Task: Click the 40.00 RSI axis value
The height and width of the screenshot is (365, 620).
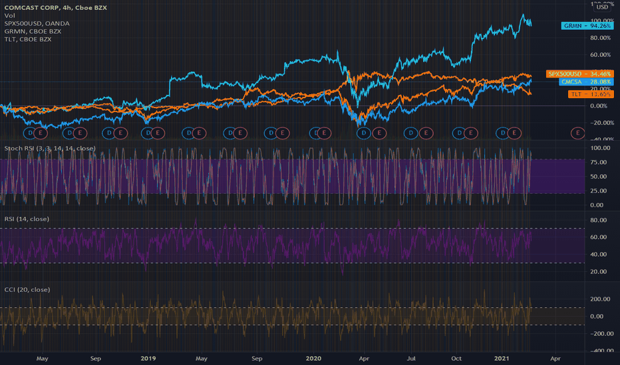Action: click(x=598, y=254)
